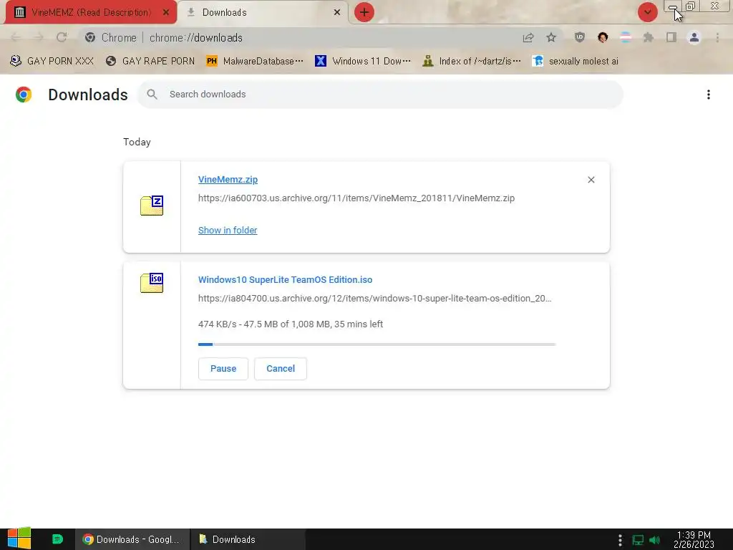Cancel the Windows10 iso download
This screenshot has height=550, width=733.
pyautogui.click(x=281, y=369)
